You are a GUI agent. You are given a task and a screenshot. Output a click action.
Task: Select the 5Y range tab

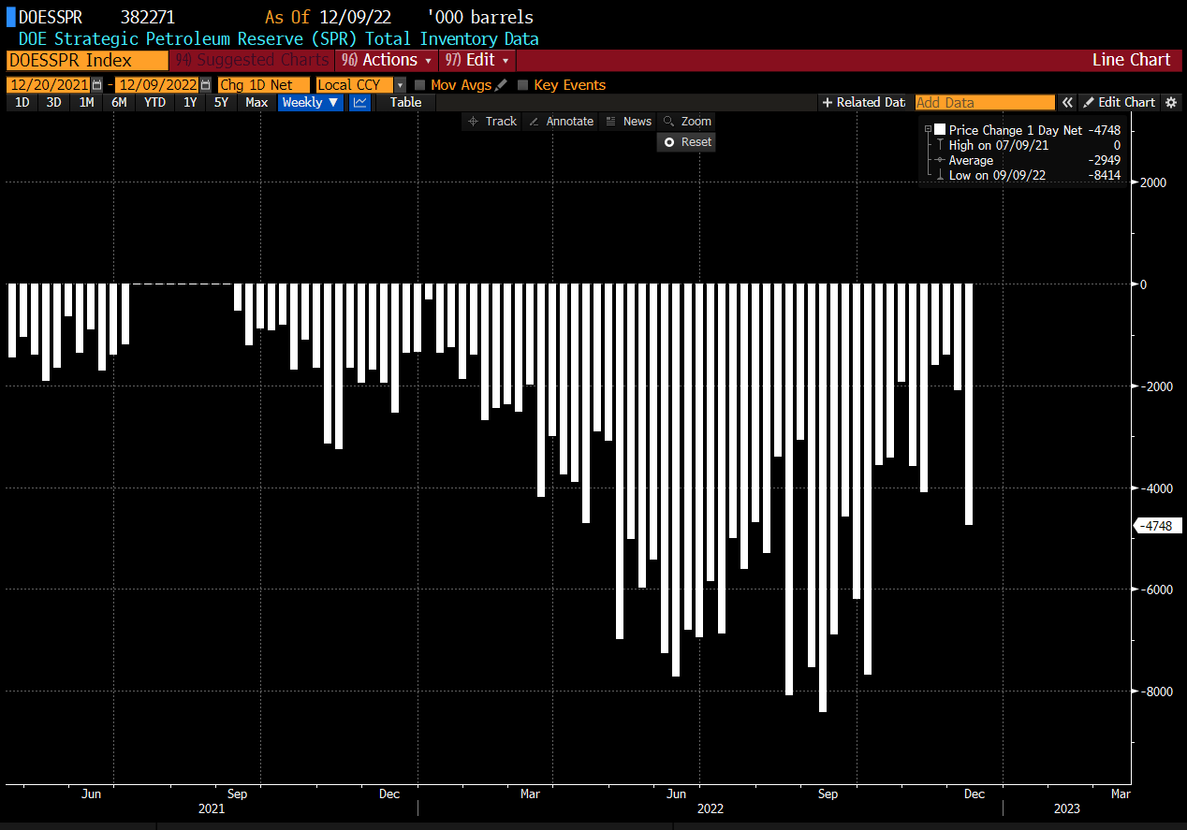pyautogui.click(x=221, y=102)
